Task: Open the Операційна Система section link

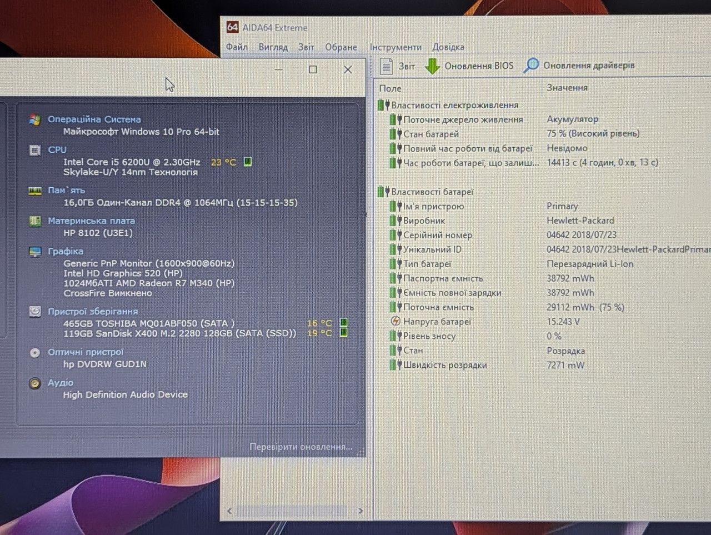Action: coord(94,119)
